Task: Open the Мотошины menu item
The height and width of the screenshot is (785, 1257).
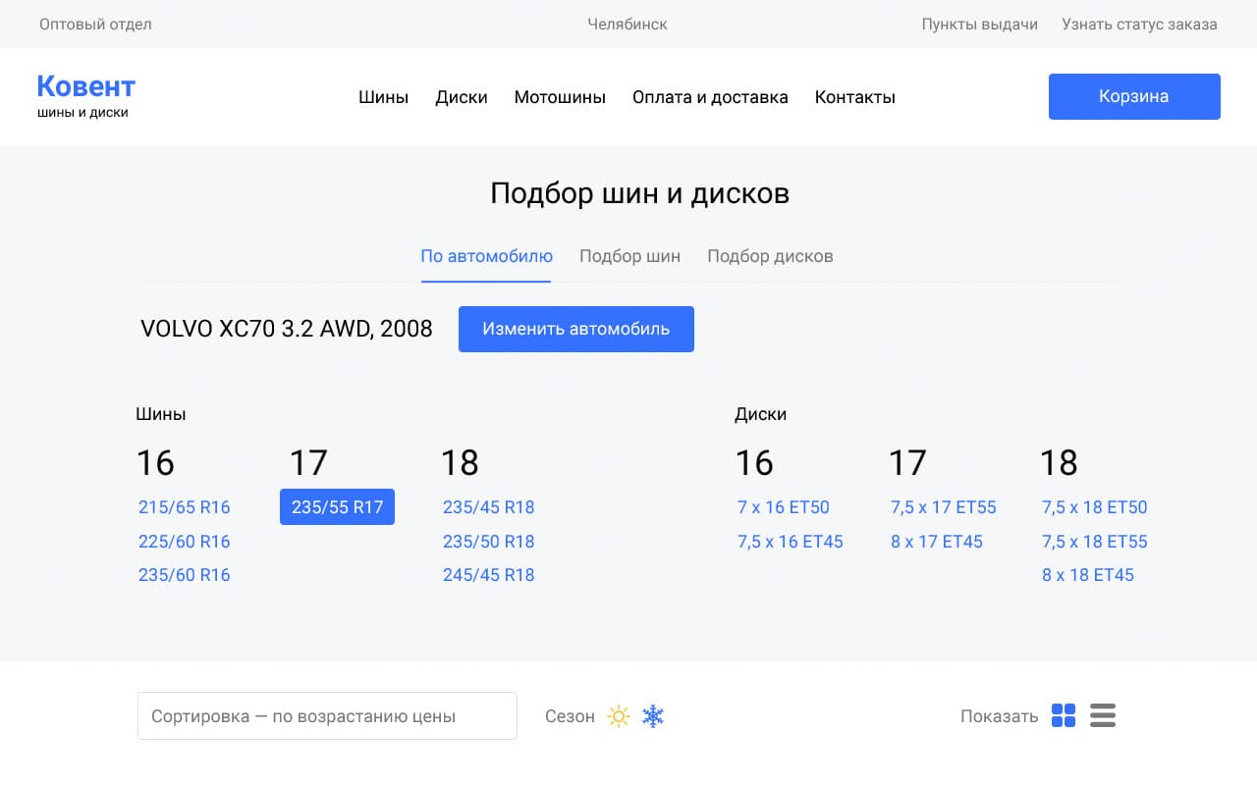Action: coord(560,97)
